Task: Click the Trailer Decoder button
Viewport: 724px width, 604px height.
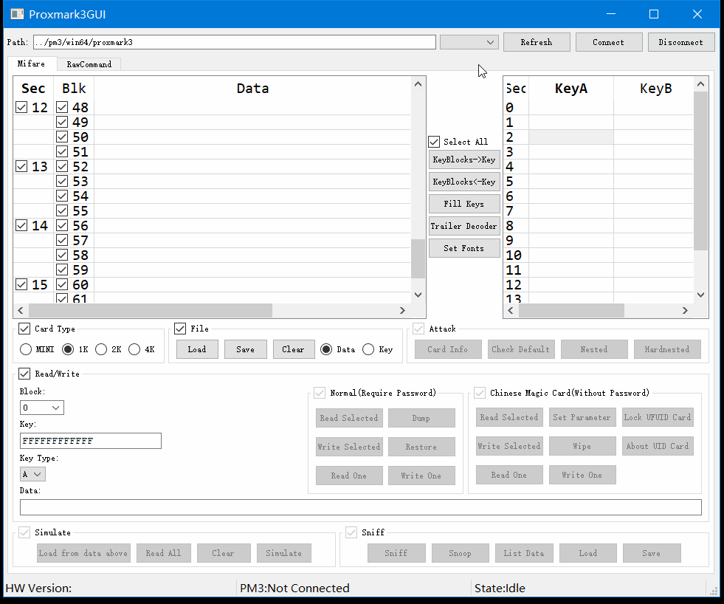Action: point(464,226)
